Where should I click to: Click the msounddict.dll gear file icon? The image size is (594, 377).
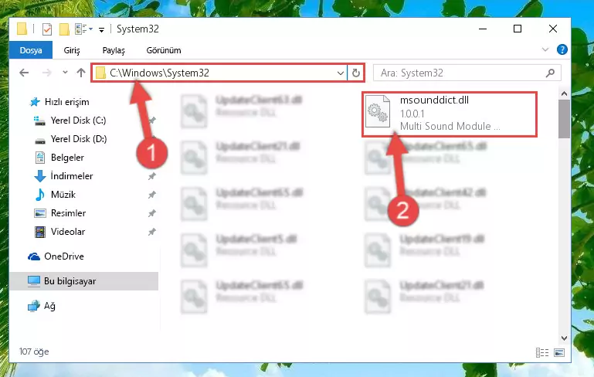378,112
